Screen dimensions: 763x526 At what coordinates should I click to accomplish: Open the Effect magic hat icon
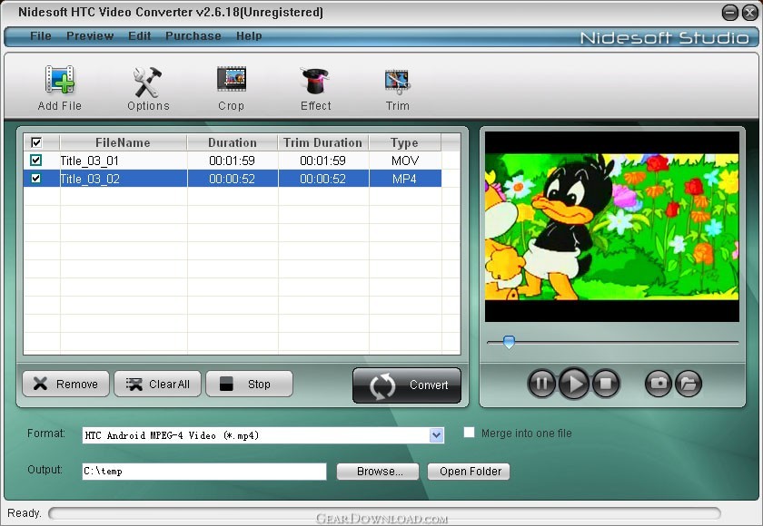click(x=315, y=82)
